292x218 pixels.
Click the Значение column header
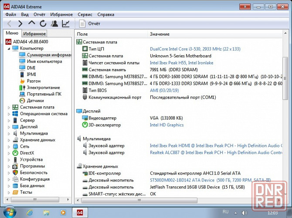(215, 34)
